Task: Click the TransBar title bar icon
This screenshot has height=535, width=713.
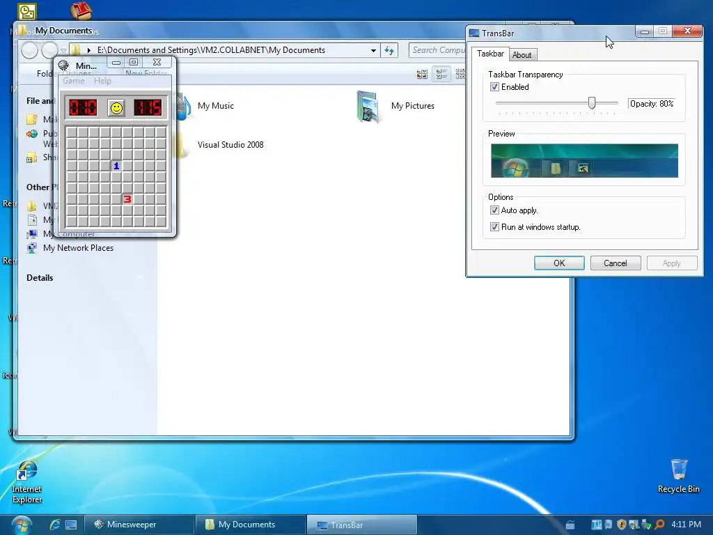Action: tap(473, 33)
